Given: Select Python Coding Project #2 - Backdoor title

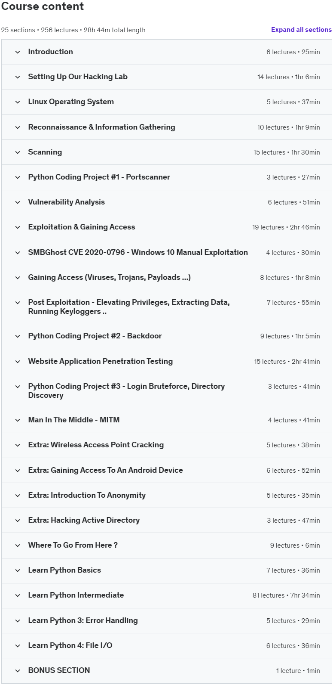Looking at the screenshot, I should (95, 336).
